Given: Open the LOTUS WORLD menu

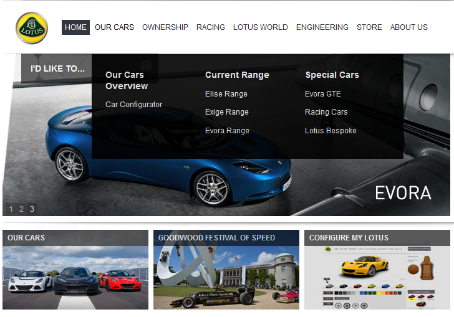Looking at the screenshot, I should click(260, 27).
